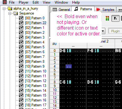Open the View menu
This screenshot has height=109, width=122.
tap(47, 2)
